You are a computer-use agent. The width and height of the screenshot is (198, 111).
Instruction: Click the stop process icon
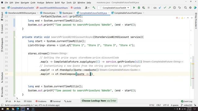coord(148,8)
